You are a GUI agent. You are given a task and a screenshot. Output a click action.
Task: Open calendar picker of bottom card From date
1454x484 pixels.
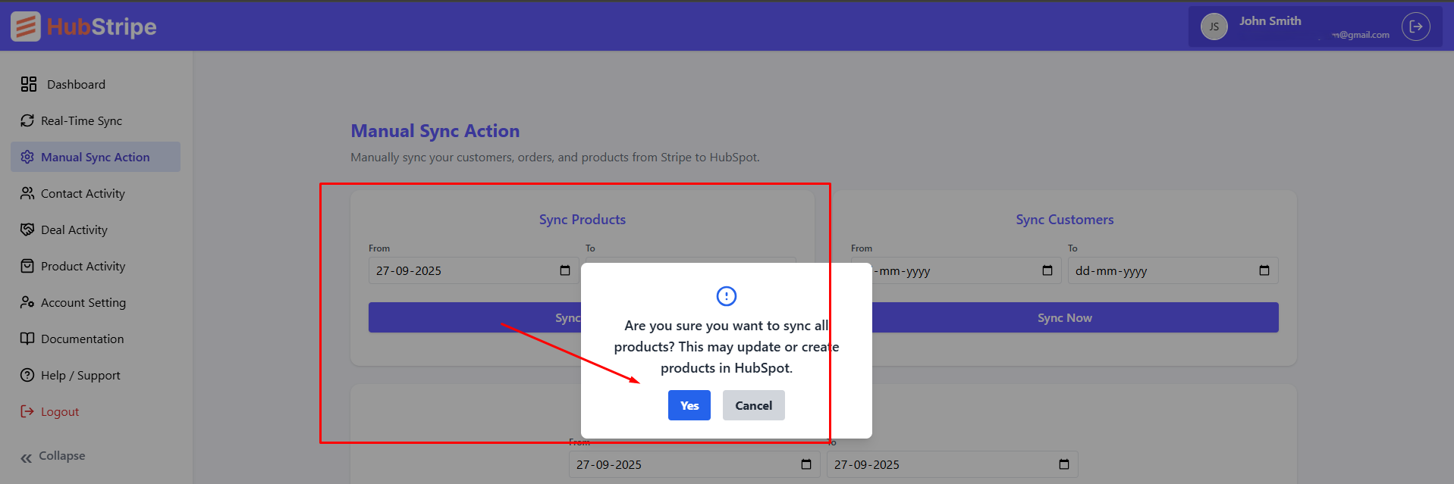click(806, 464)
